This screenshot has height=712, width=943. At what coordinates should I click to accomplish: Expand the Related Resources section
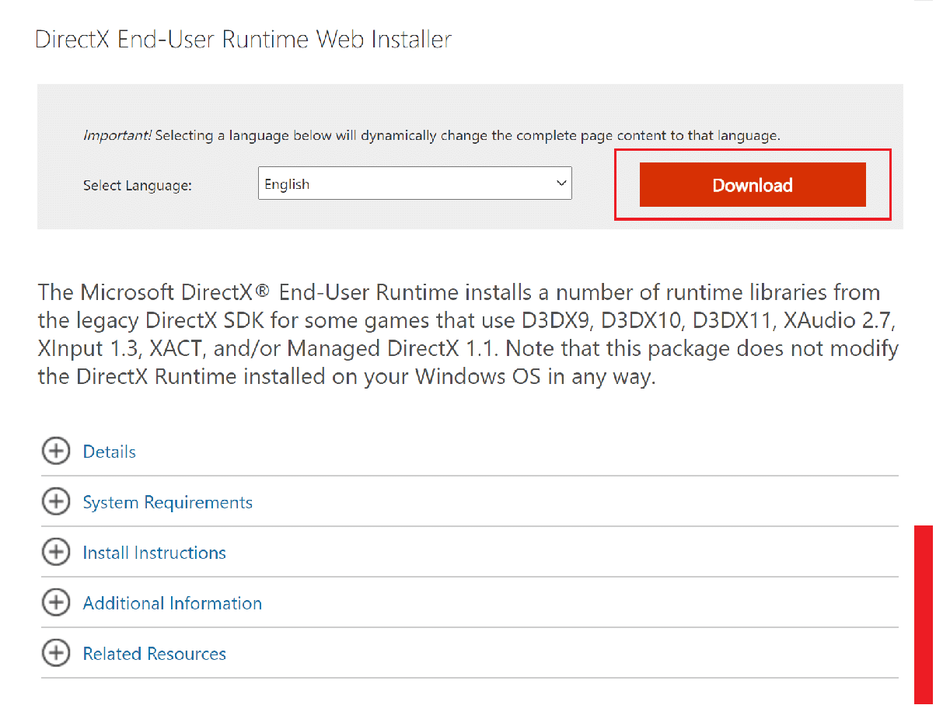[154, 653]
